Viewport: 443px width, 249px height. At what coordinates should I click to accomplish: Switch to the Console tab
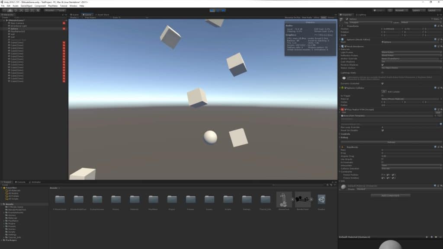(x=20, y=182)
